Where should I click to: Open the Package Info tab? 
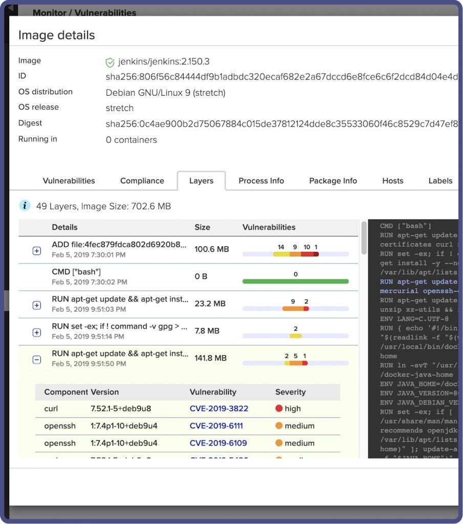coord(333,181)
